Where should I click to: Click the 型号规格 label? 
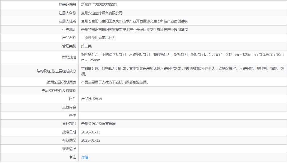(x=69, y=57)
